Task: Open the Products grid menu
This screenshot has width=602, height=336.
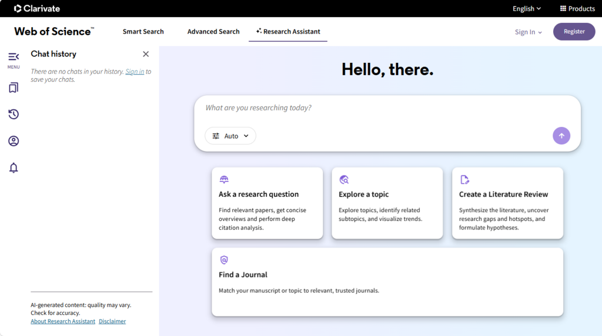Action: (x=577, y=8)
